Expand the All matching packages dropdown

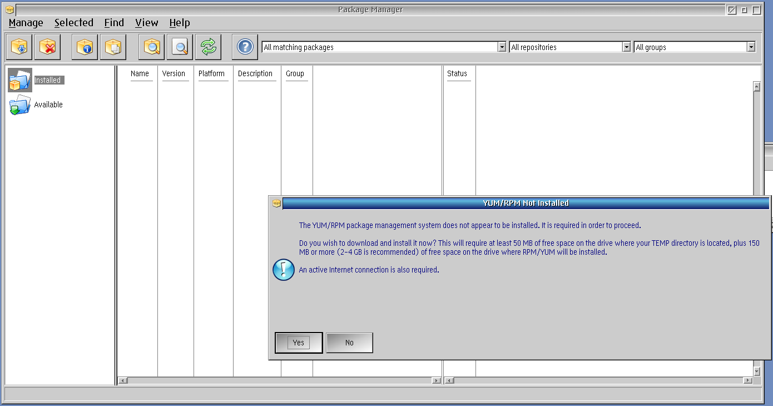[502, 47]
